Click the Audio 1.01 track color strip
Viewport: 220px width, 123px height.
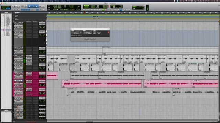point(13,84)
